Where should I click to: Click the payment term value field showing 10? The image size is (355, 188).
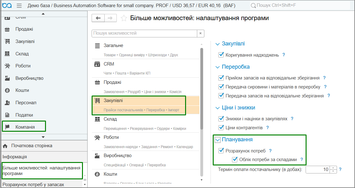318,169
